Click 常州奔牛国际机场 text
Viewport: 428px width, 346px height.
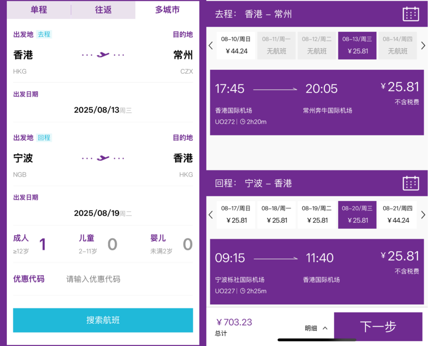(x=328, y=110)
